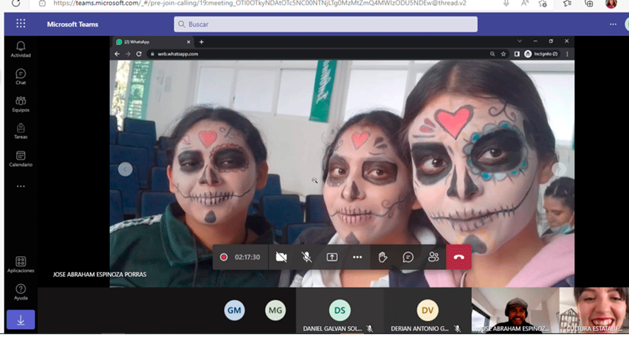Go to Equipos in Teams sidebar
Viewport: 629px width, 343px height.
click(x=20, y=103)
